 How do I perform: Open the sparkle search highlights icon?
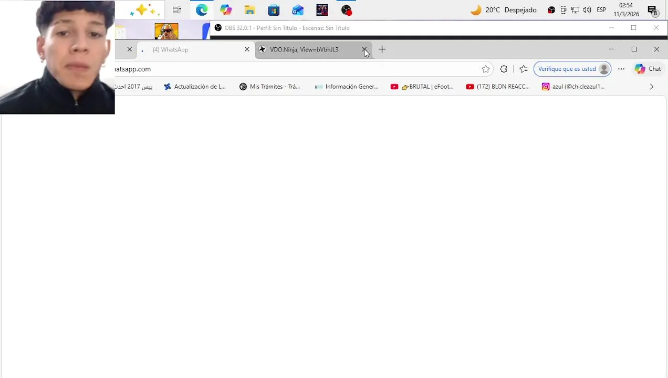click(144, 10)
